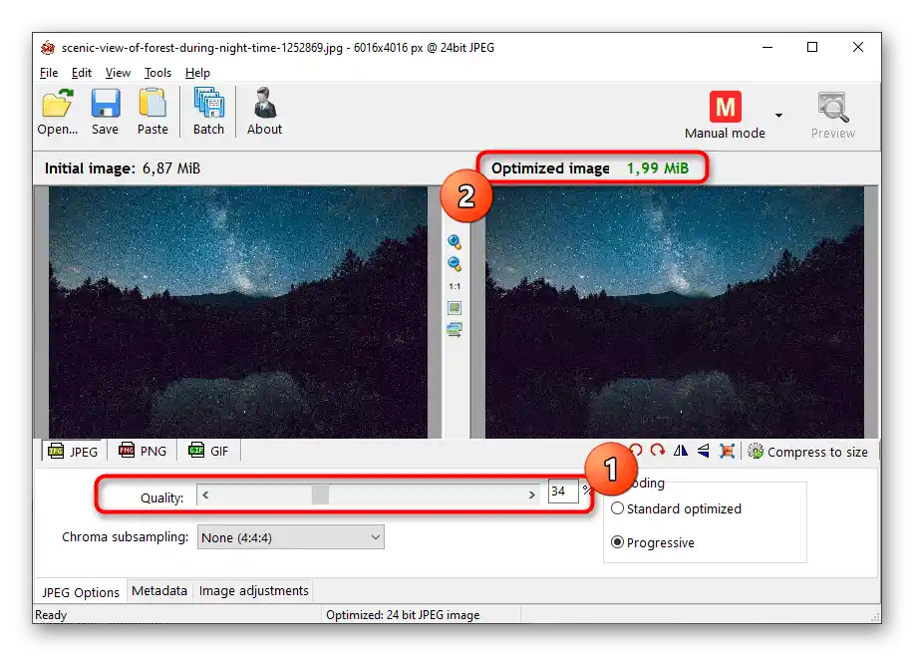
Task: Expand the Manual mode dropdown arrow
Action: (778, 116)
